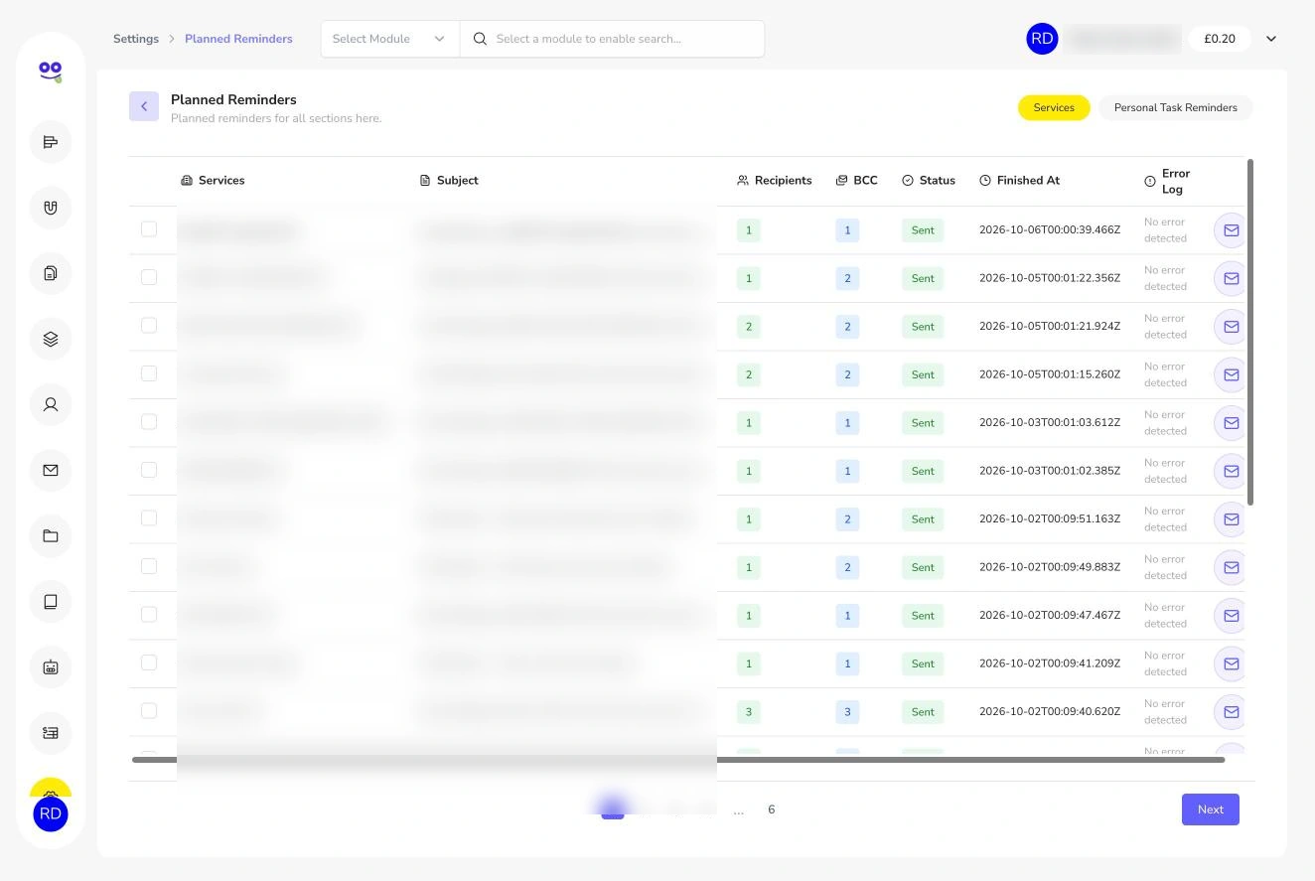Open the robot bot icon in sidebar
The height and width of the screenshot is (881, 1315).
click(51, 666)
